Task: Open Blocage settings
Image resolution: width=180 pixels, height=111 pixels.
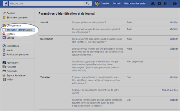Action: pos(11,34)
